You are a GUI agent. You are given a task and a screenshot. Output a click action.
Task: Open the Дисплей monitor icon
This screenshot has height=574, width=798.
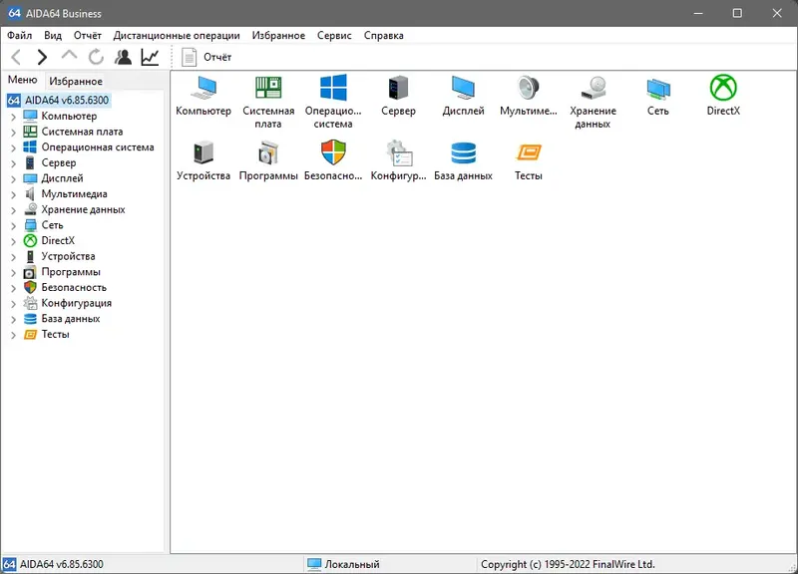pos(463,90)
